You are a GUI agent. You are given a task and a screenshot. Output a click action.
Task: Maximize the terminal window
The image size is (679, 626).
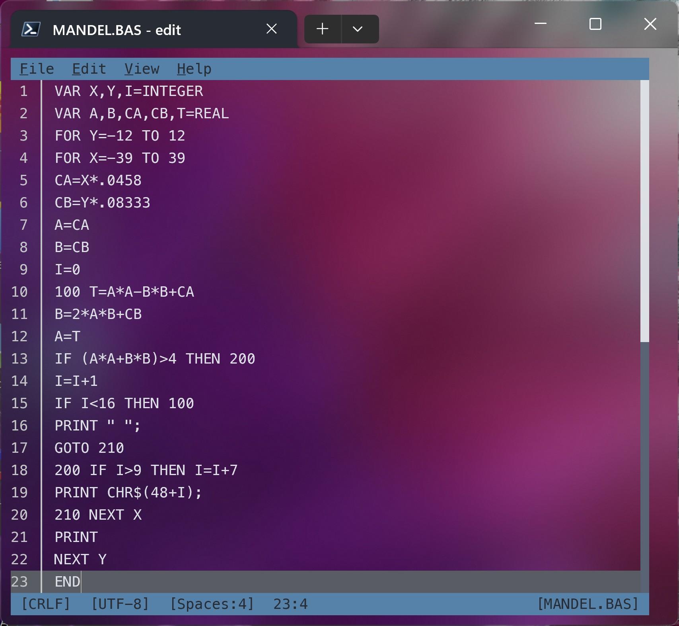point(595,24)
